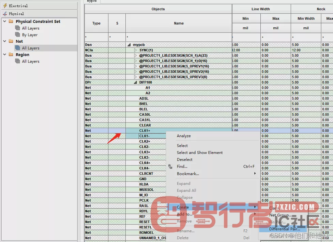Screen dimensions: 333x242
Task: Collapse the Region tree node chevron
Action: pyautogui.click(x=4, y=54)
